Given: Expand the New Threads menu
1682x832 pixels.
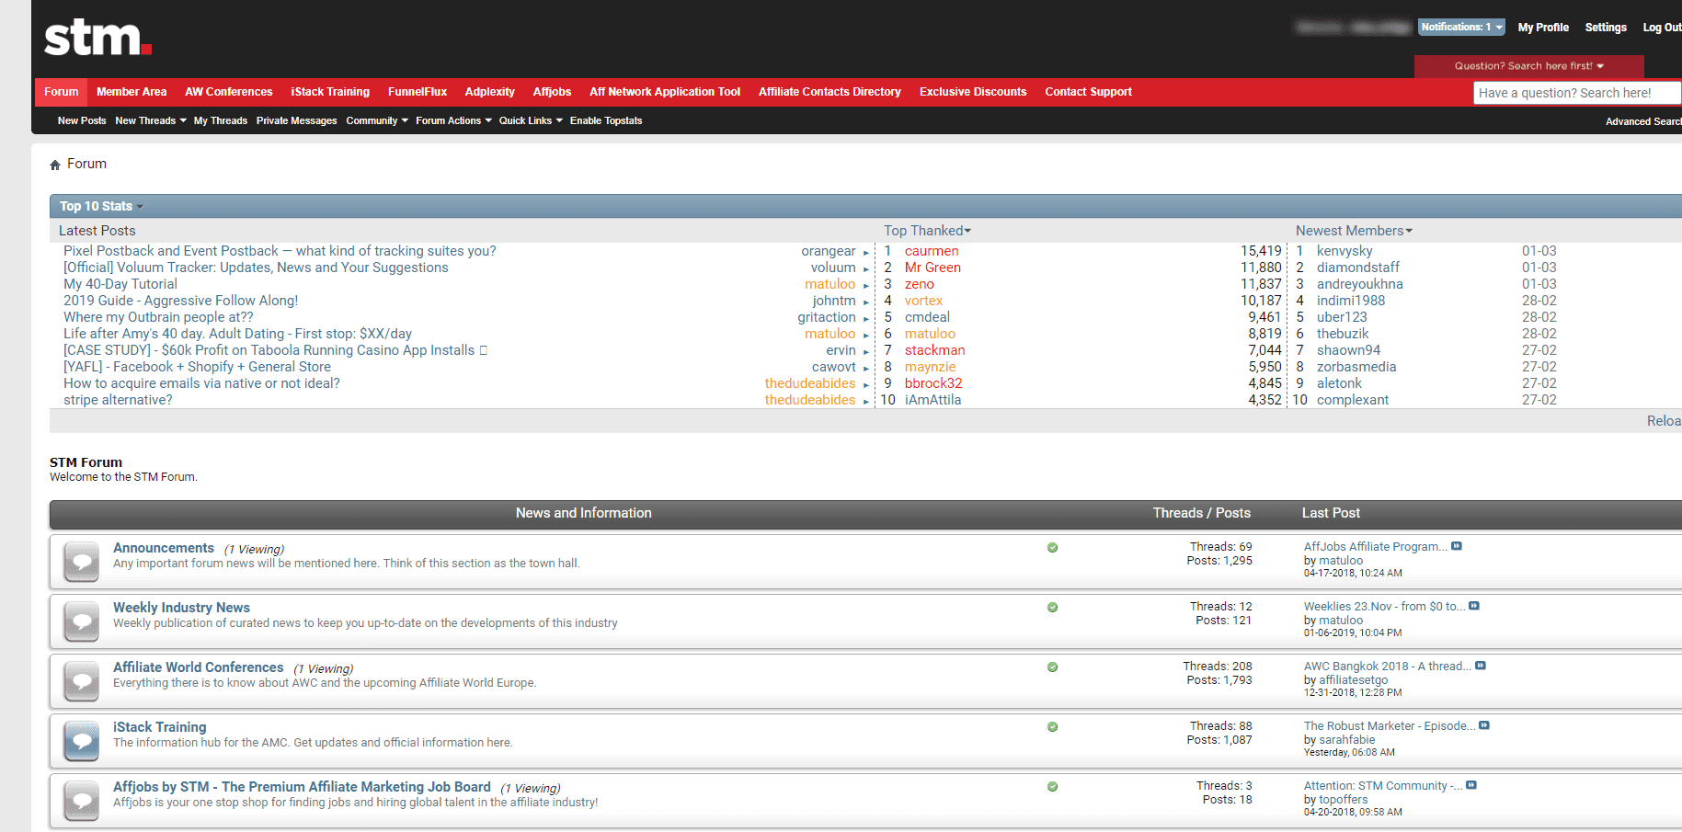Looking at the screenshot, I should click(151, 120).
